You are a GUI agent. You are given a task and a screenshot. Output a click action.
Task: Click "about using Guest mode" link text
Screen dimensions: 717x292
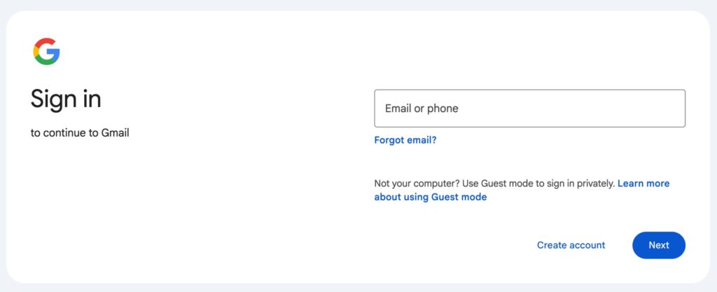click(430, 197)
